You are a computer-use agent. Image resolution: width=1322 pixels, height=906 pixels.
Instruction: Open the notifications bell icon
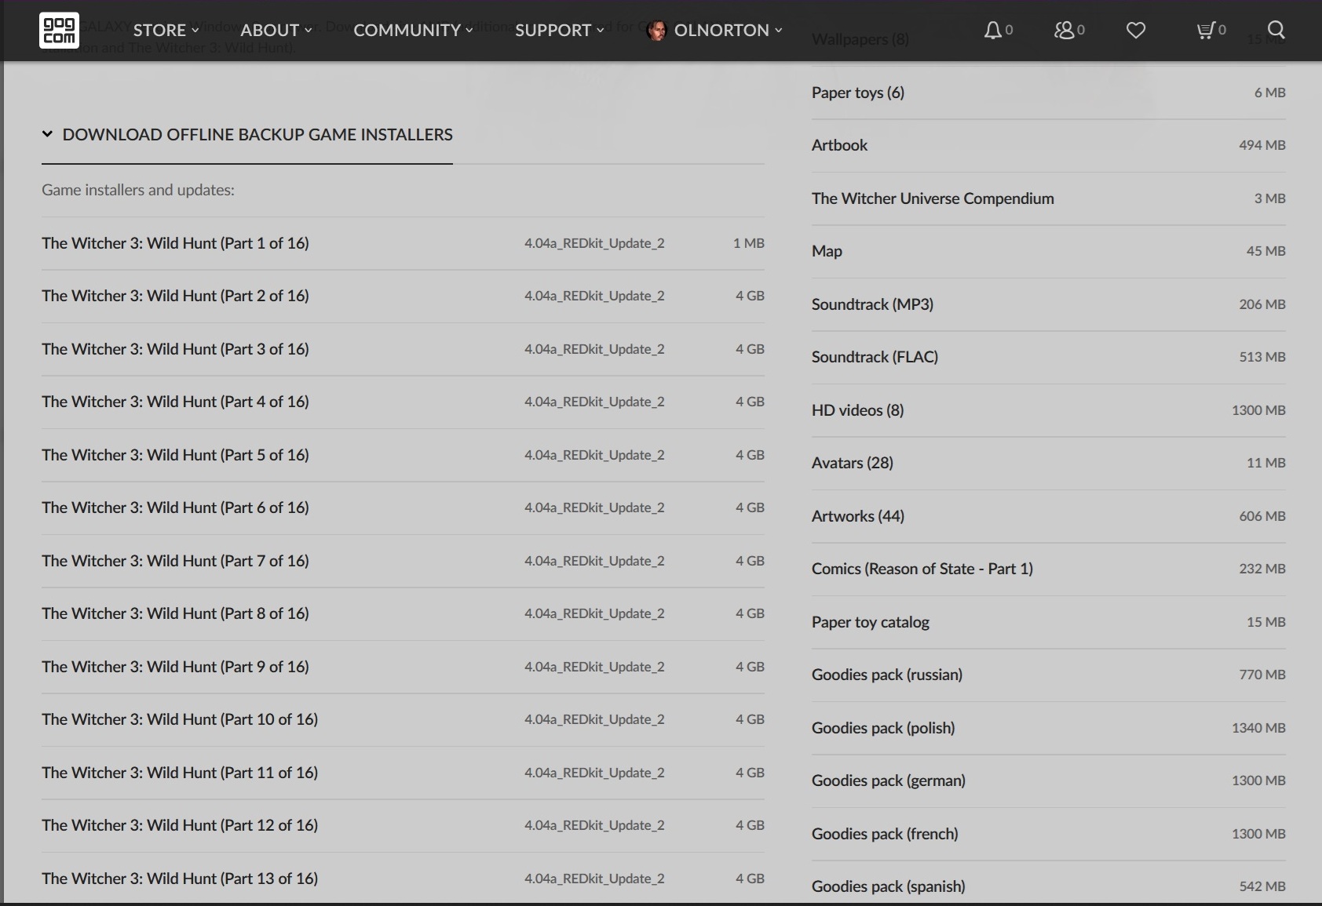click(993, 30)
